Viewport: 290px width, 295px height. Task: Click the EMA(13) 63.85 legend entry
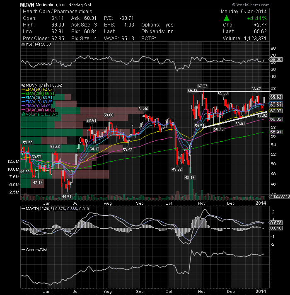(x=37, y=102)
